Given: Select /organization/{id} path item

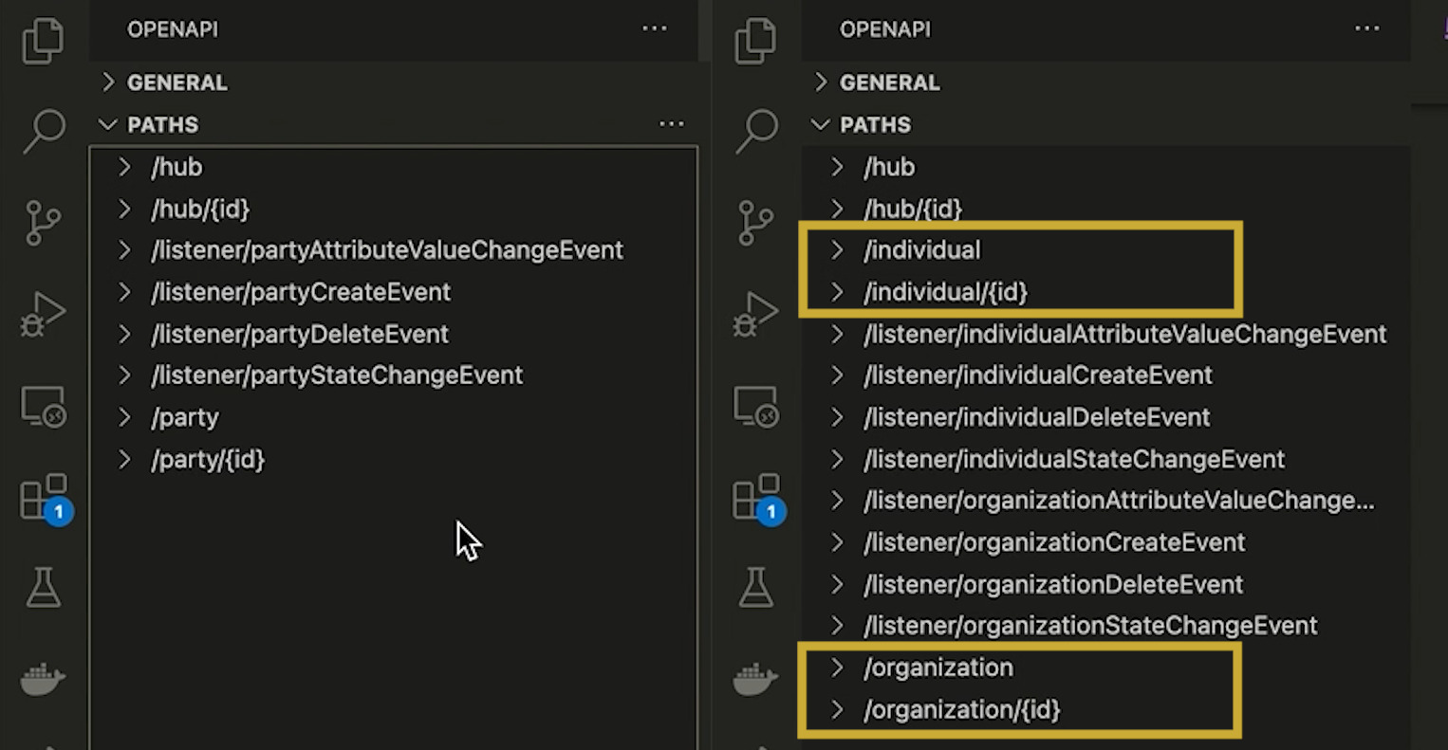Looking at the screenshot, I should coord(961,709).
